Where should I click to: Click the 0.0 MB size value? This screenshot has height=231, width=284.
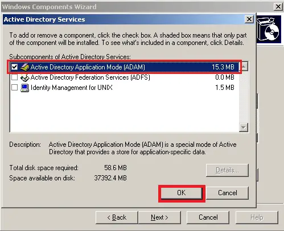225,77
